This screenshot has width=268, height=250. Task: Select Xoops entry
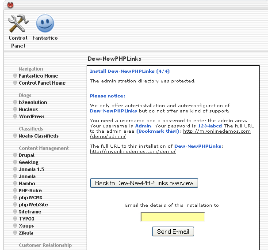26,226
